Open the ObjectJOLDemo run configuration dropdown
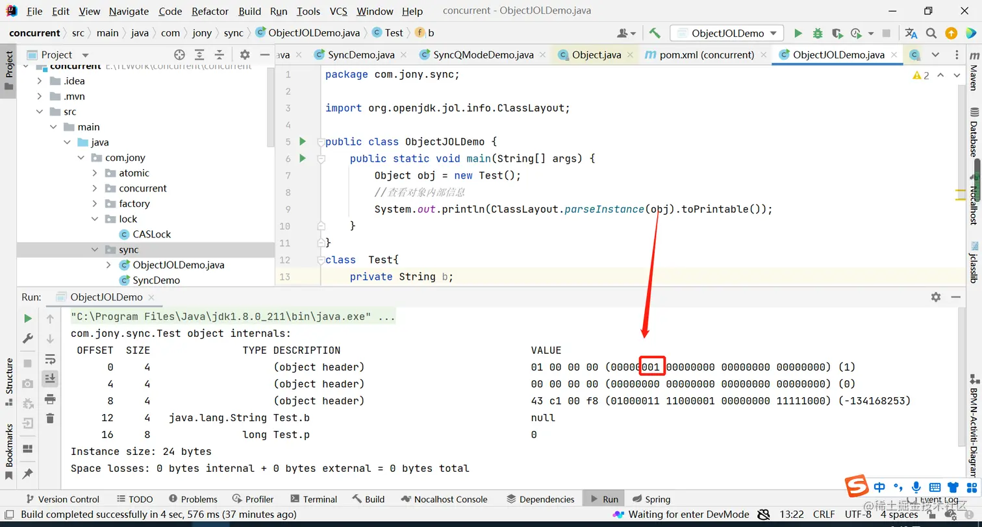Image resolution: width=982 pixels, height=527 pixels. (727, 33)
